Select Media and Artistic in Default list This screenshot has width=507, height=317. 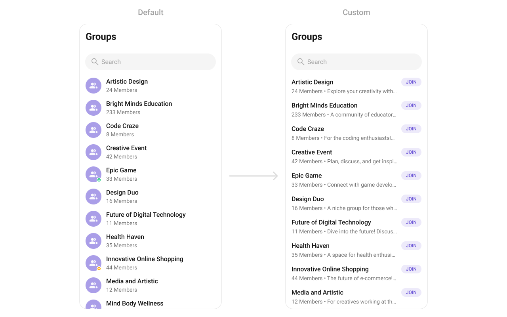click(x=151, y=285)
